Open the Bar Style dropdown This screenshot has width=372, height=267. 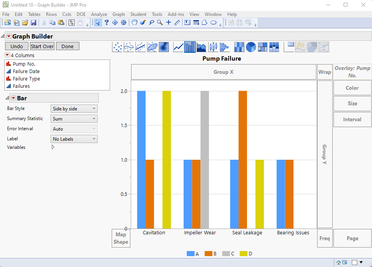(x=74, y=109)
